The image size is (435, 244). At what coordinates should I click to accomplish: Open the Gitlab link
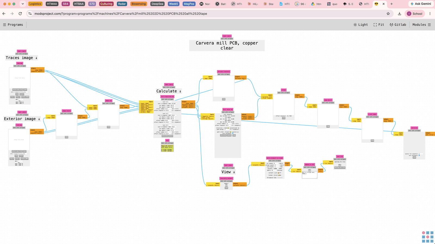click(398, 25)
